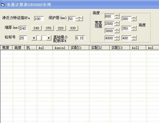Viewport: 159px width, 123px height.
Task: Click the net reaction force input showing 100
Action: pos(39,19)
